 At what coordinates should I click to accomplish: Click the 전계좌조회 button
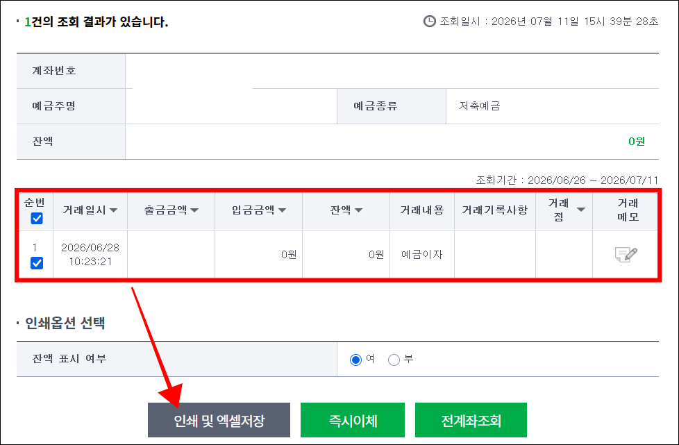click(x=471, y=420)
